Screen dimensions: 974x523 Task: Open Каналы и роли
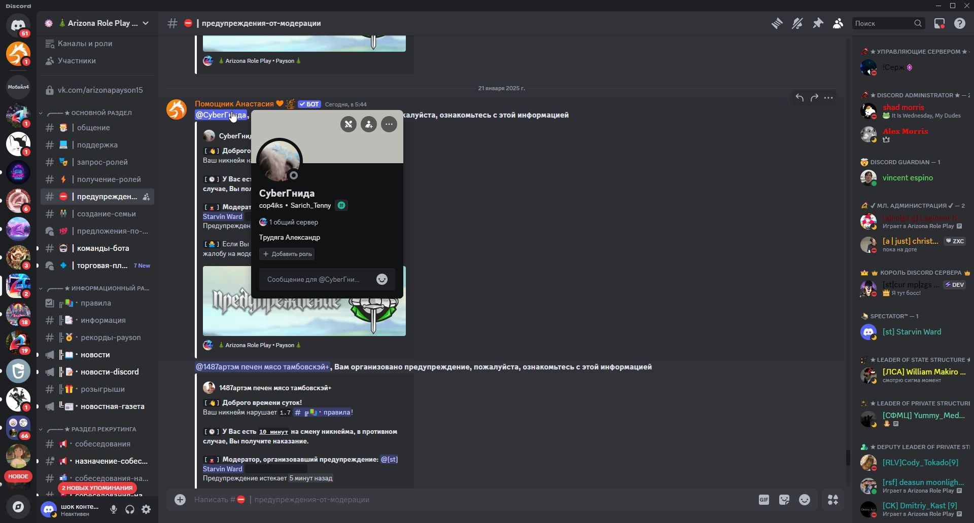(97, 44)
